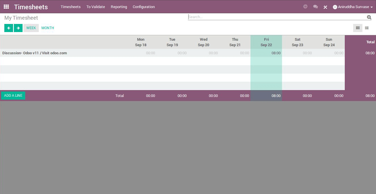The width and height of the screenshot is (376, 194).
Task: Switch to grid view icon
Action: tap(358, 28)
